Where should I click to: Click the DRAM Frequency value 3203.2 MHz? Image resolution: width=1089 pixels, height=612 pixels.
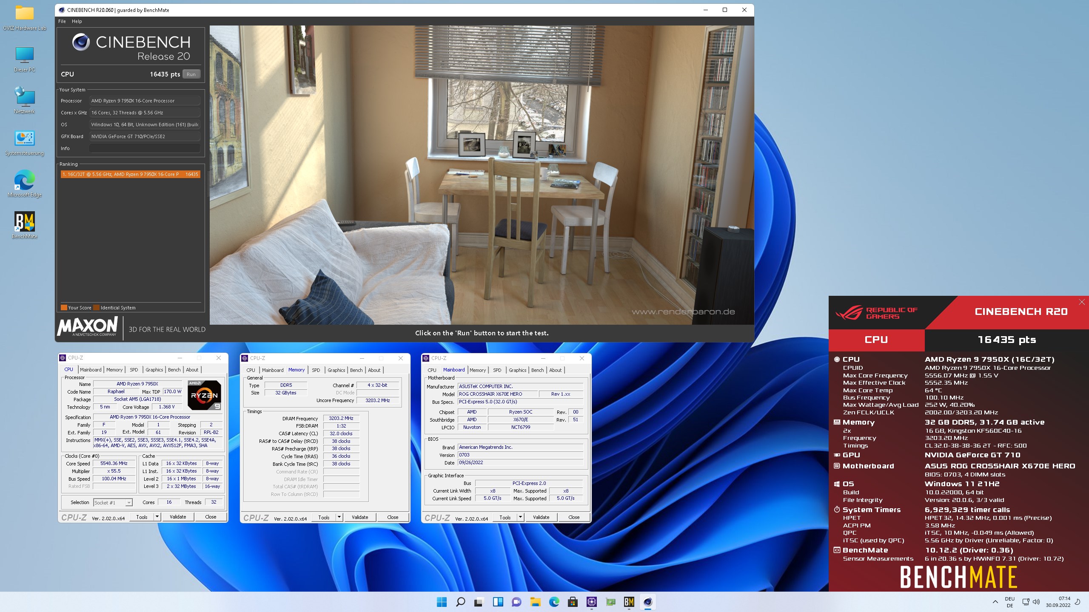(x=341, y=419)
